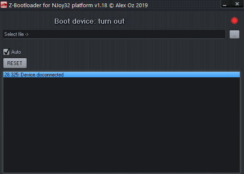Click the red connection status indicator
This screenshot has width=244, height=174.
pos(234,21)
